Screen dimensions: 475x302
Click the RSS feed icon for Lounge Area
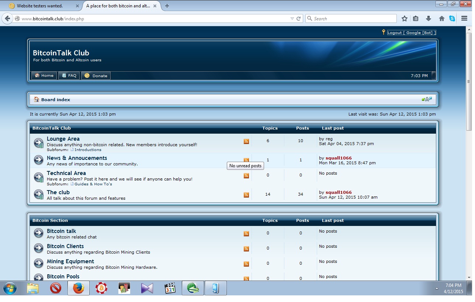tap(246, 141)
